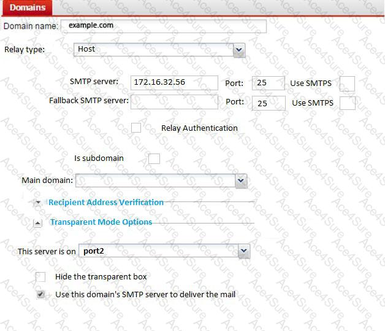Click the SMTP server address field
The width and height of the screenshot is (385, 331).
click(x=174, y=83)
